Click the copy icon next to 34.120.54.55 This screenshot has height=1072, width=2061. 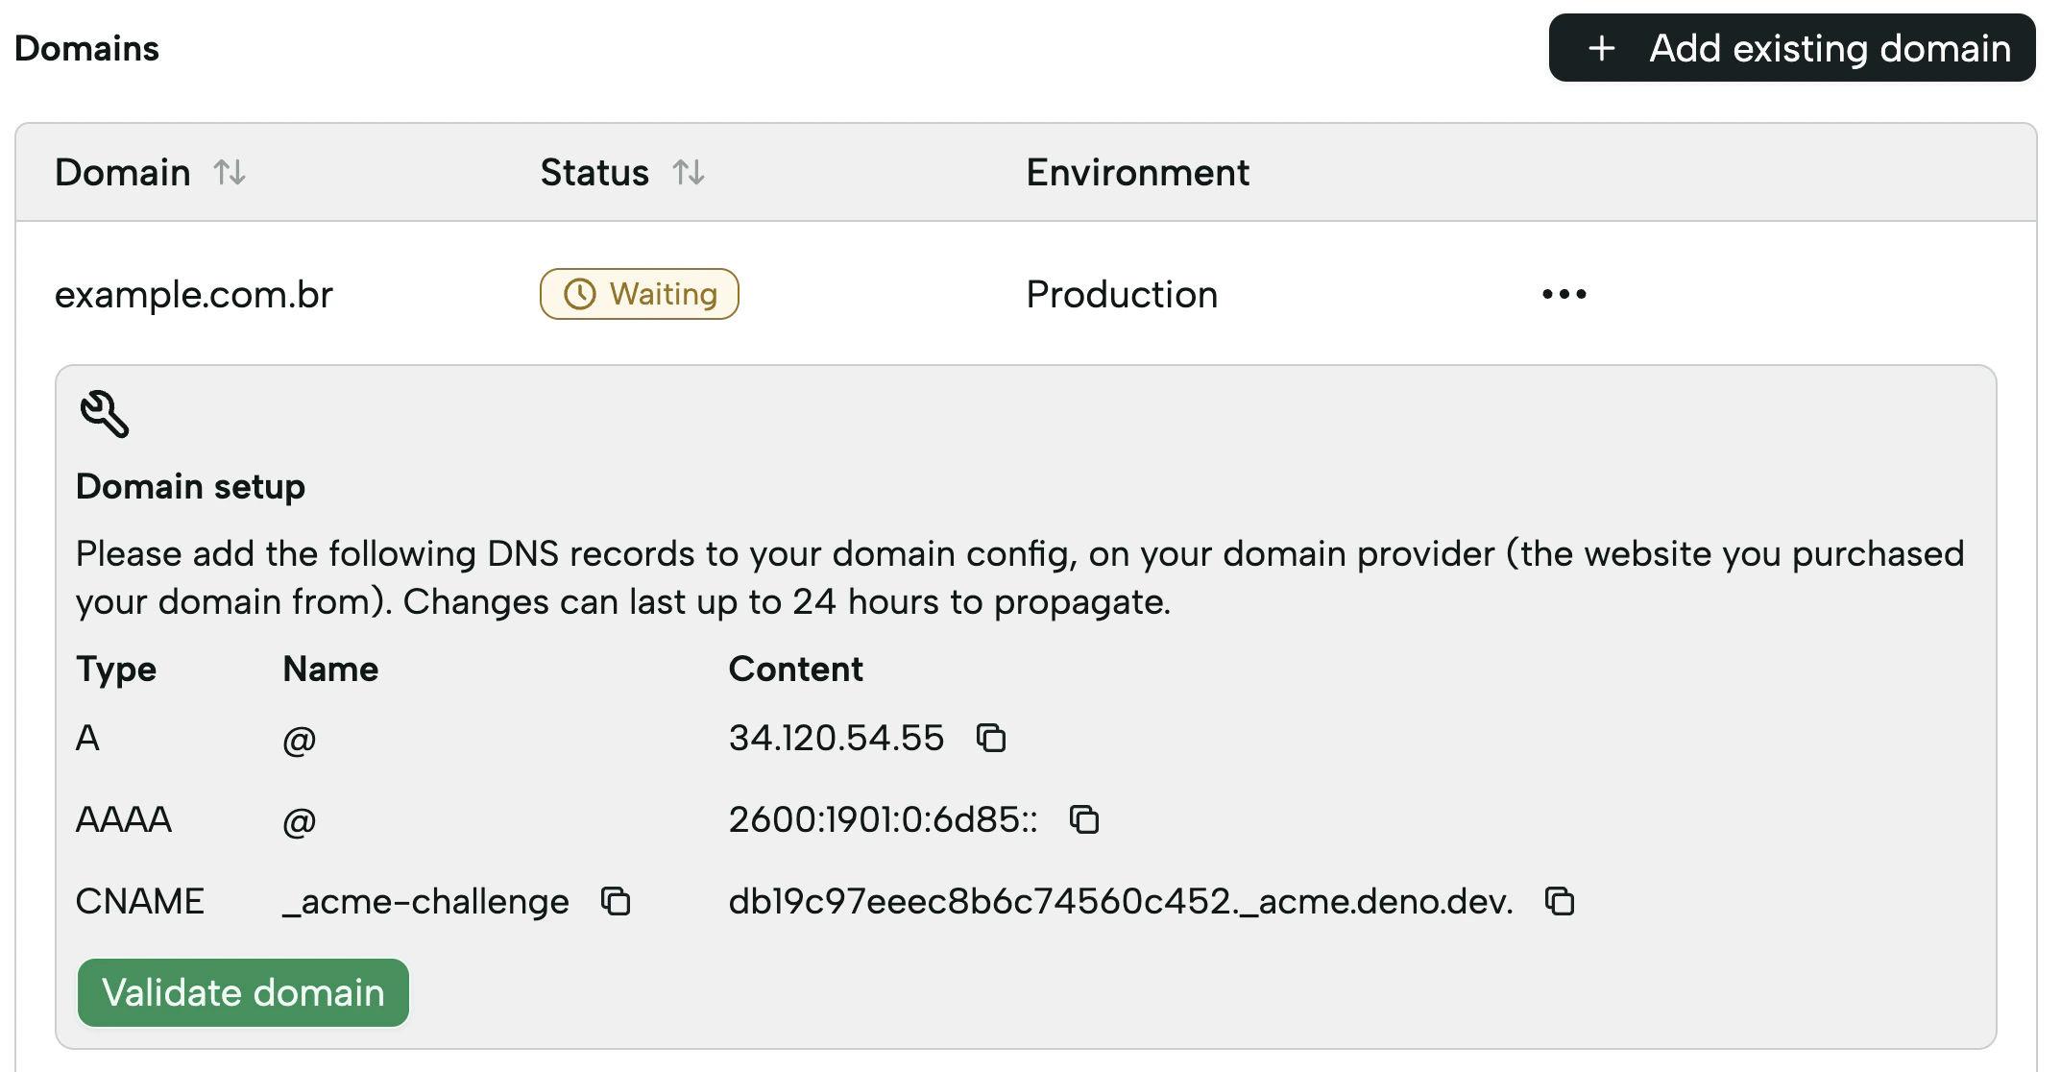click(x=991, y=739)
